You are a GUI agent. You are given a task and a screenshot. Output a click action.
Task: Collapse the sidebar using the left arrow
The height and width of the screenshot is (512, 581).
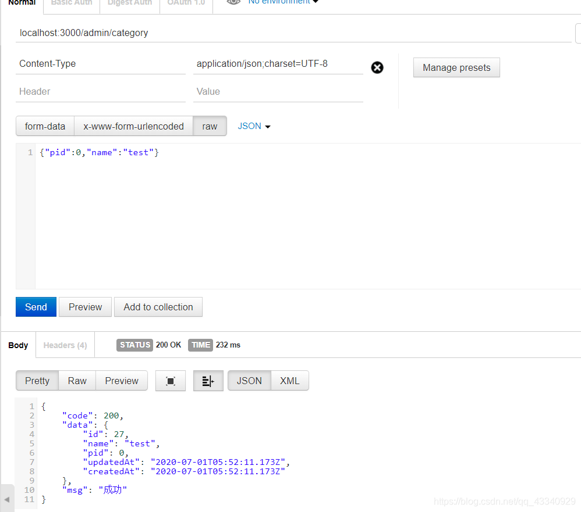tap(7, 498)
